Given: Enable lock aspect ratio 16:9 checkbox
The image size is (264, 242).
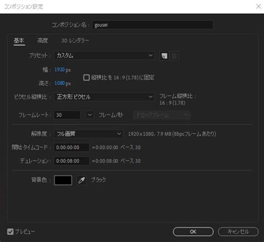Looking at the screenshot, I should pyautogui.click(x=86, y=78).
